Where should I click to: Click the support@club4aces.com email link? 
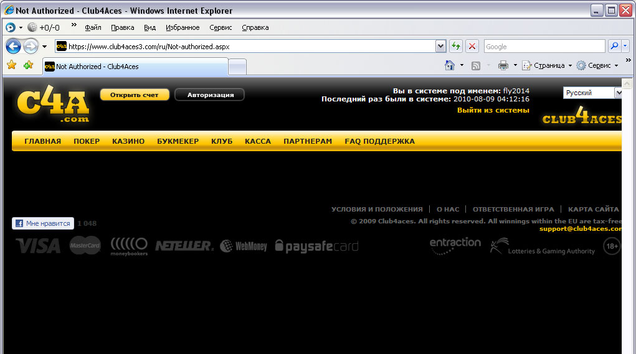581,229
